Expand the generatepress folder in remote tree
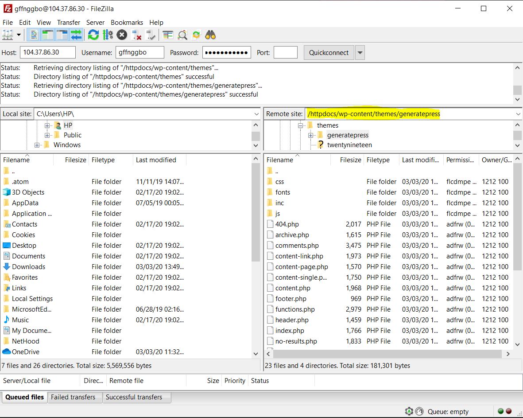This screenshot has height=418, width=523. [x=310, y=135]
